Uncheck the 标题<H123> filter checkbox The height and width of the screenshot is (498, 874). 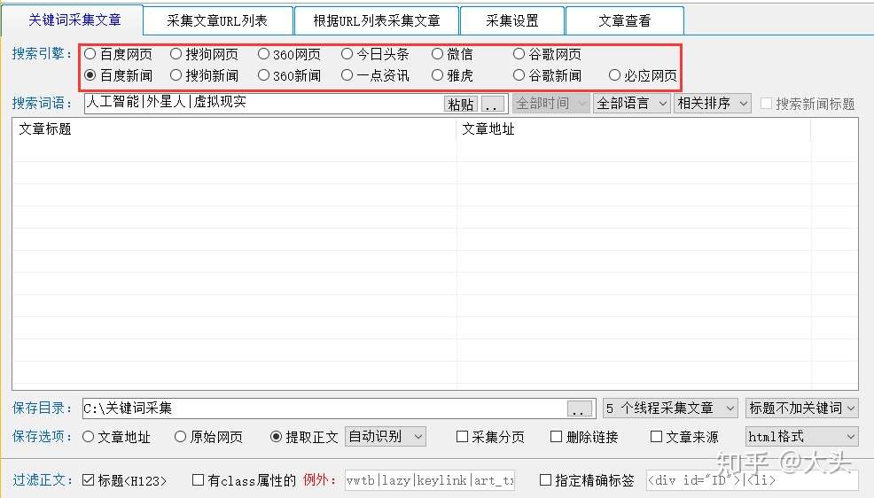click(88, 479)
